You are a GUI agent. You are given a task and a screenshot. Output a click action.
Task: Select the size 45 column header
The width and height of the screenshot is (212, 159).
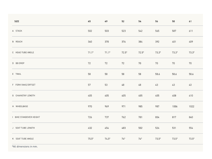tap(89, 21)
